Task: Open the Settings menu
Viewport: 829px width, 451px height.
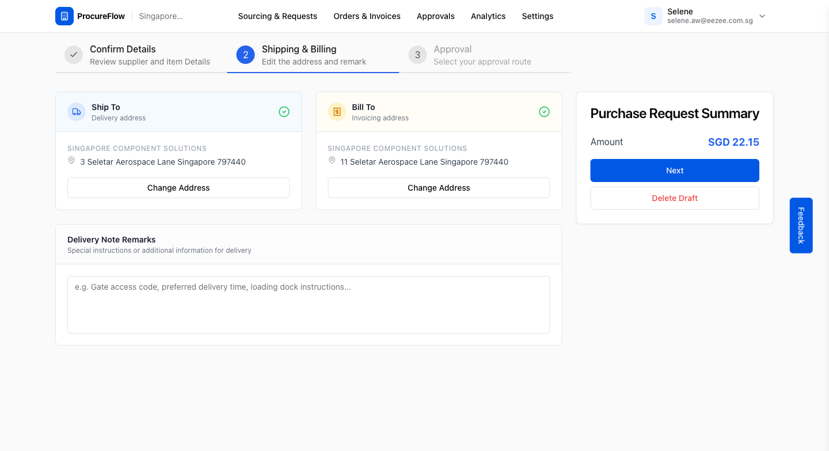Action: (538, 16)
